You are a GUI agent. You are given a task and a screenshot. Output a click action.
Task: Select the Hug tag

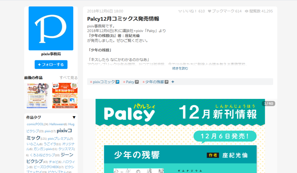pos(71,124)
